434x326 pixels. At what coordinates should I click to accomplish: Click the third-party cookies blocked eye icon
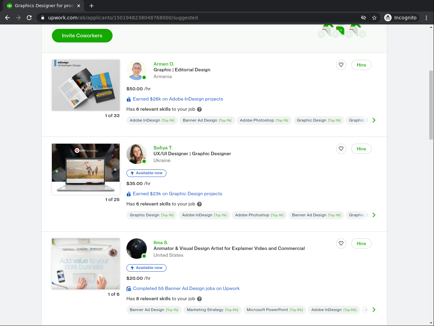pyautogui.click(x=363, y=18)
